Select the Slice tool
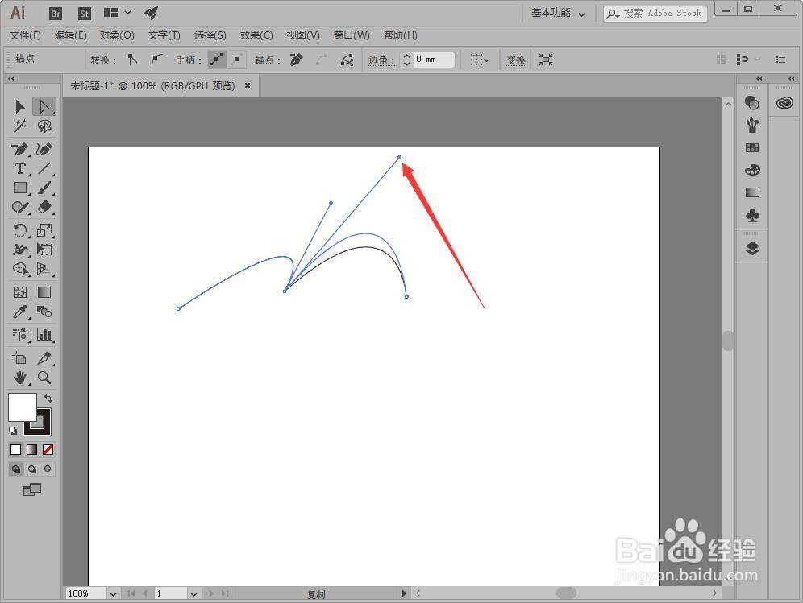The image size is (803, 603). point(44,358)
